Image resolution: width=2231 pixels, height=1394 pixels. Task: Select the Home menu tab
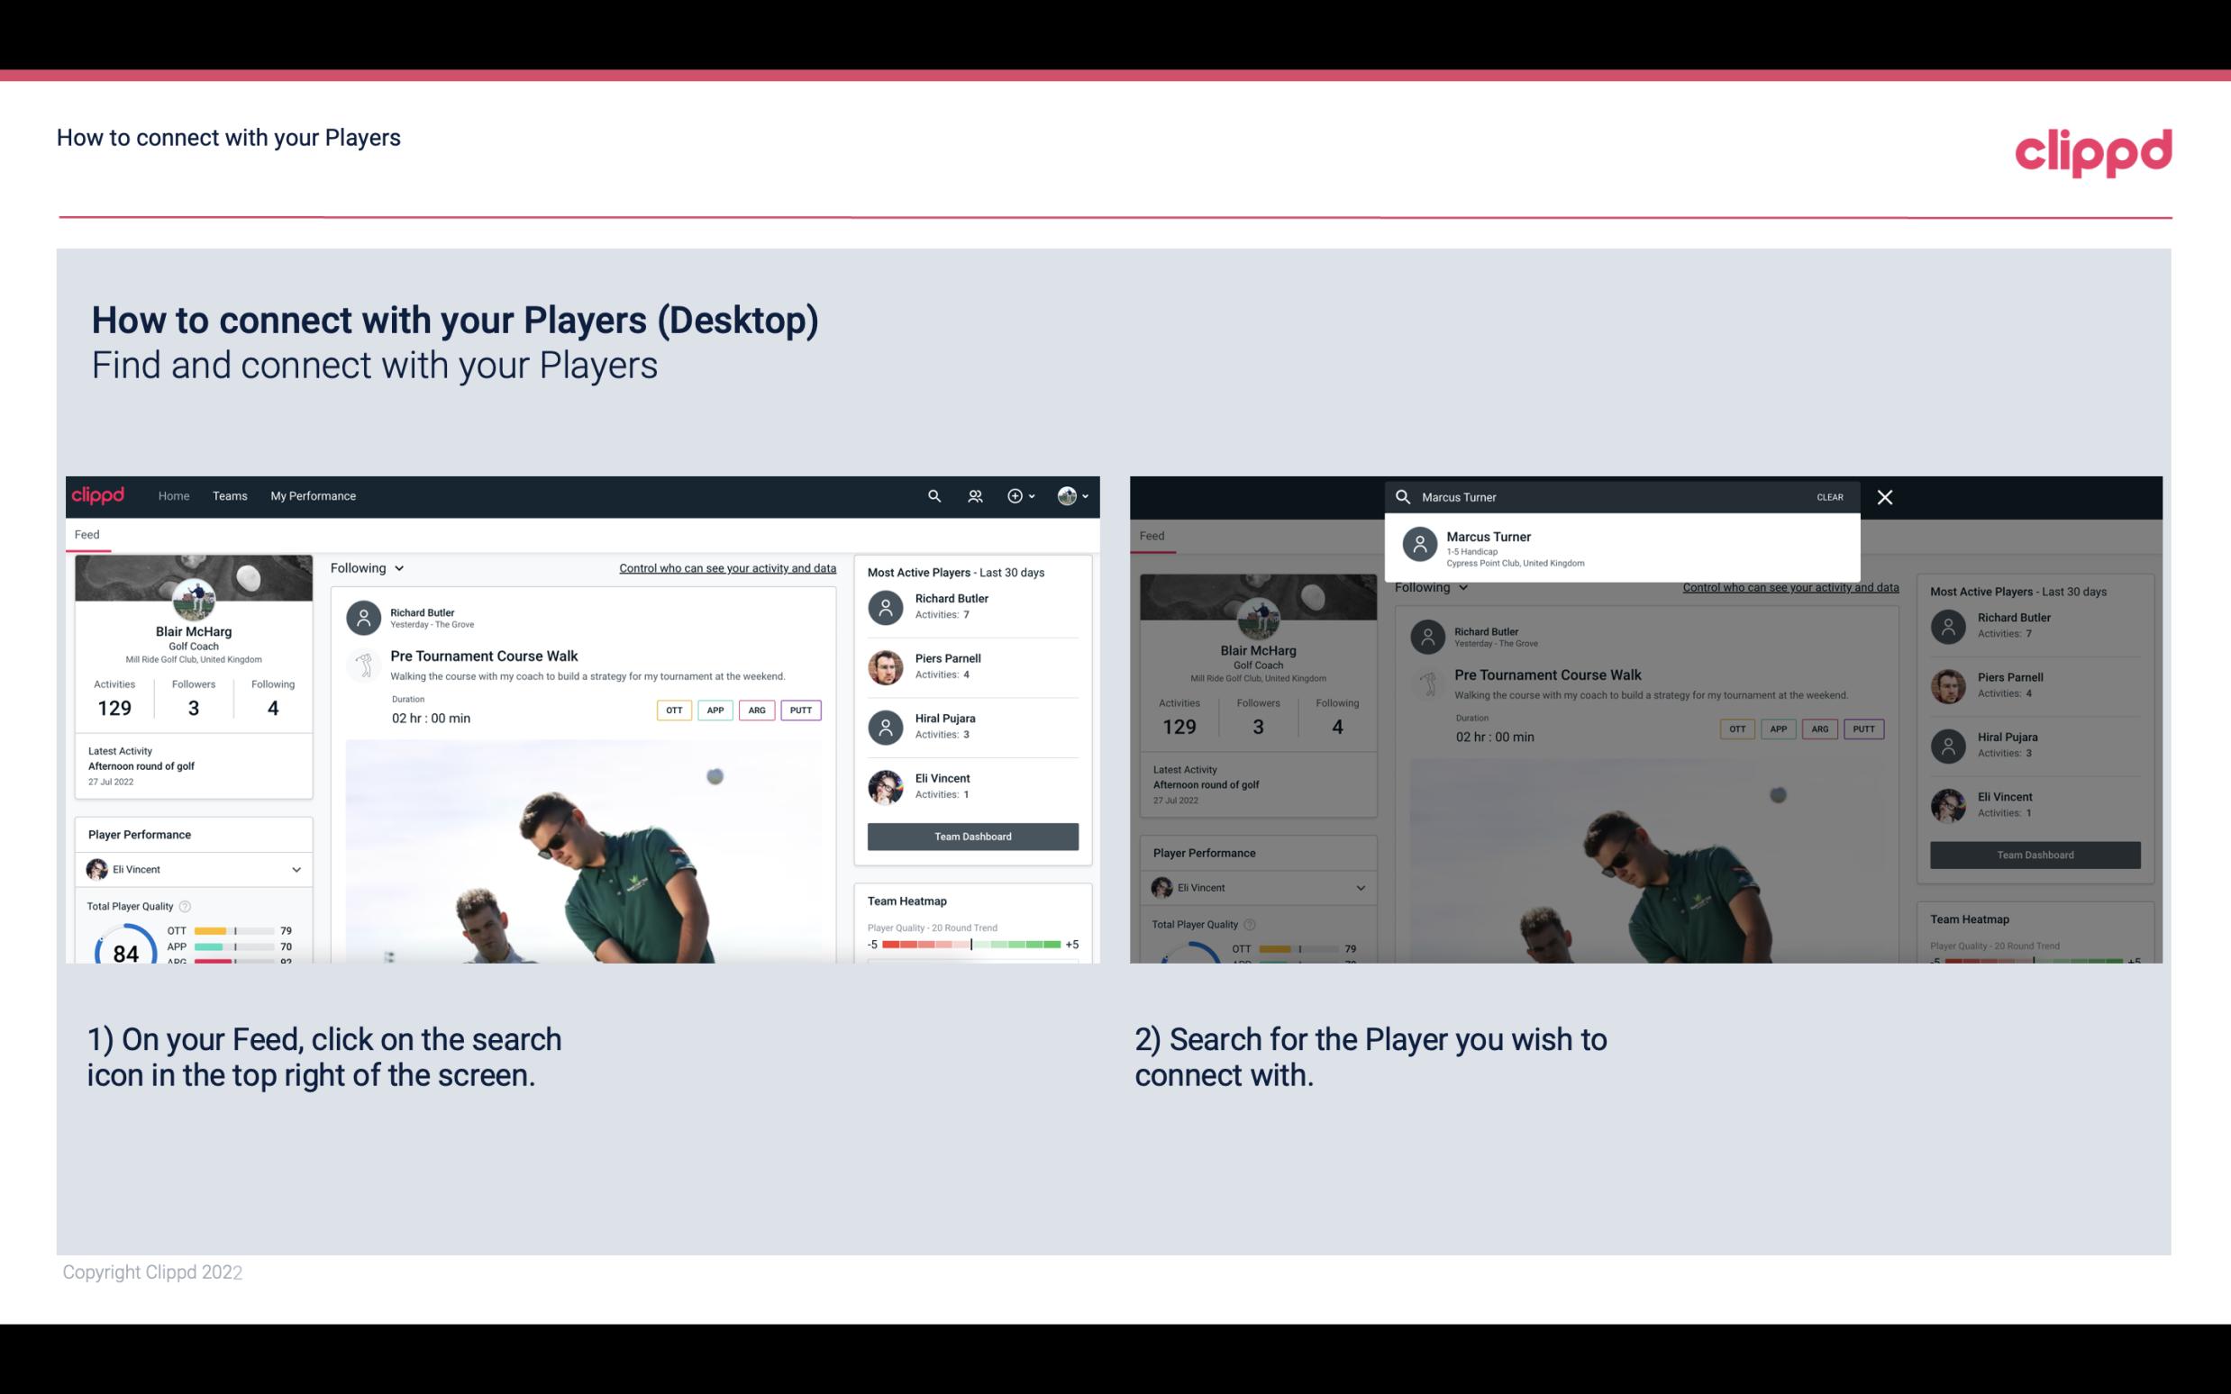pos(172,494)
